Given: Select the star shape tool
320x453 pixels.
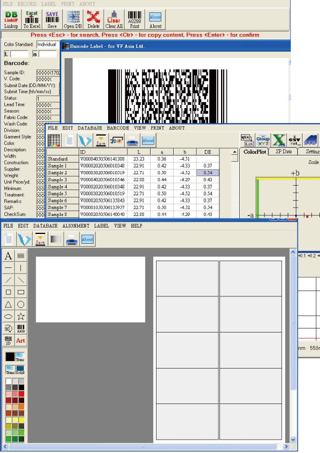Looking at the screenshot, I should [x=21, y=316].
